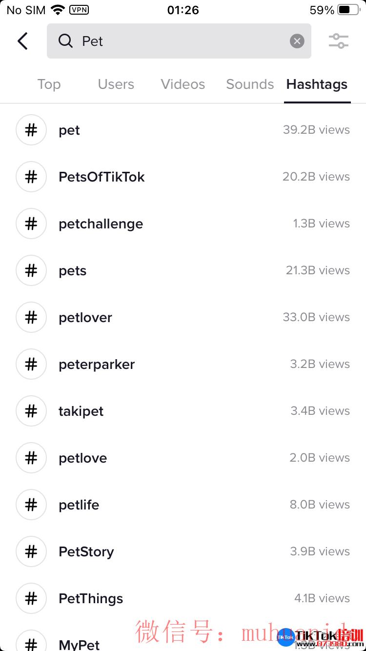Clear the search field with X icon
The height and width of the screenshot is (651, 366).
click(x=297, y=41)
